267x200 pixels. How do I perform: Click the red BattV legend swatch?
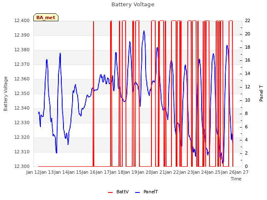110,192
